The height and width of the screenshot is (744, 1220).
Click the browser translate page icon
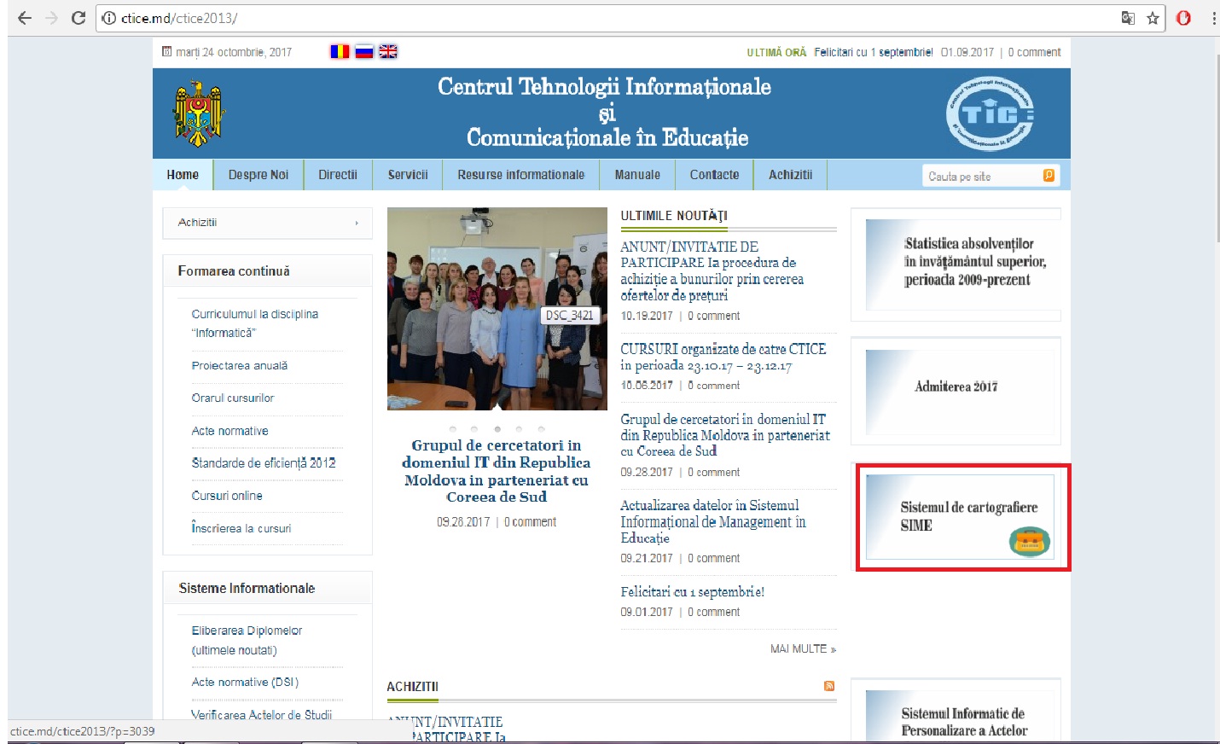click(x=1128, y=18)
